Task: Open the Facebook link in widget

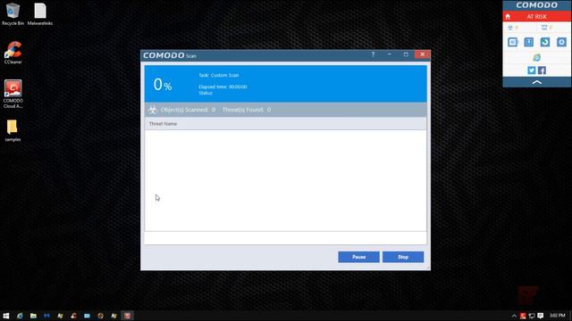Action: [542, 70]
